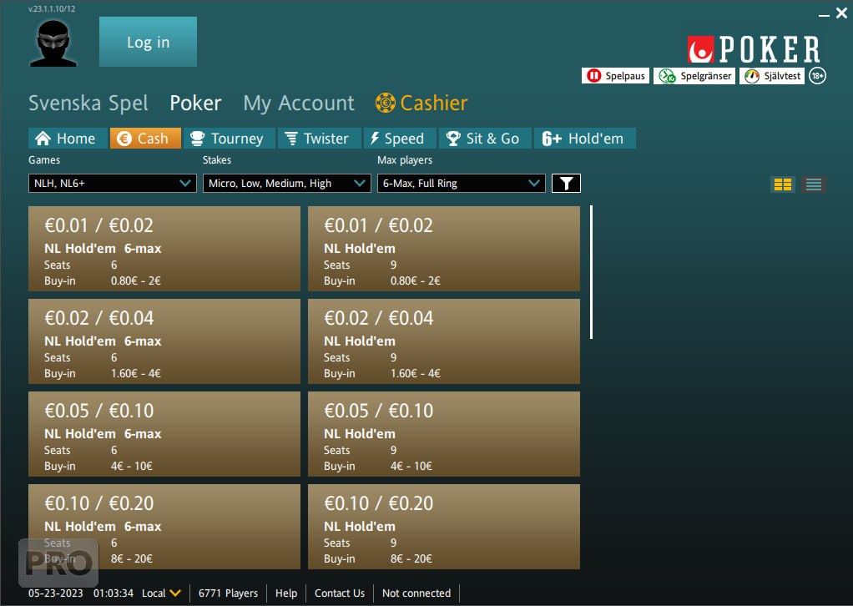Switch to the Speed tab
Viewport: 853px width, 606px height.
pyautogui.click(x=400, y=139)
